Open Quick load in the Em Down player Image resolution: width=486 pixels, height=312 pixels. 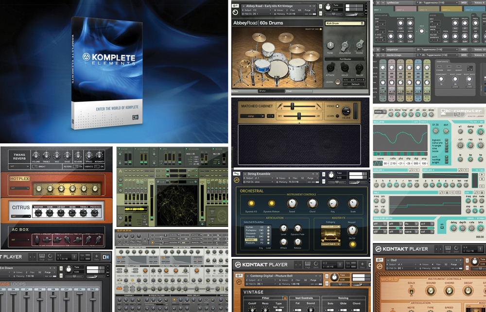(x=50, y=257)
